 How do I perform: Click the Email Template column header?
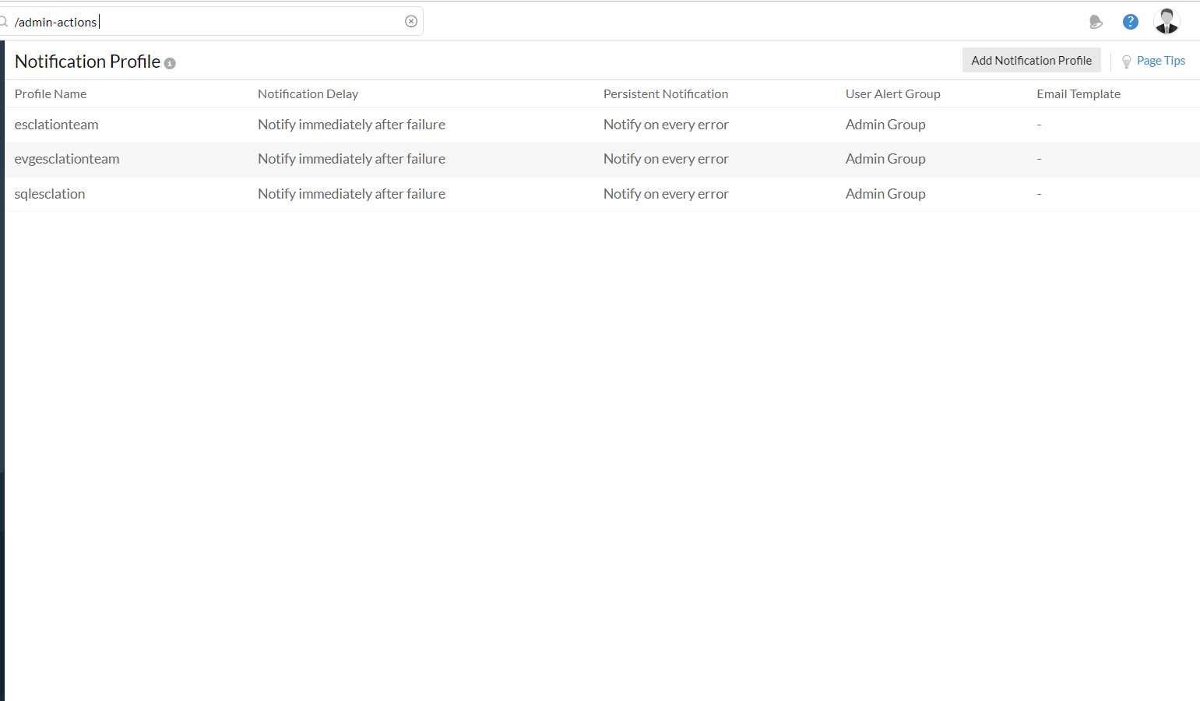(1079, 94)
